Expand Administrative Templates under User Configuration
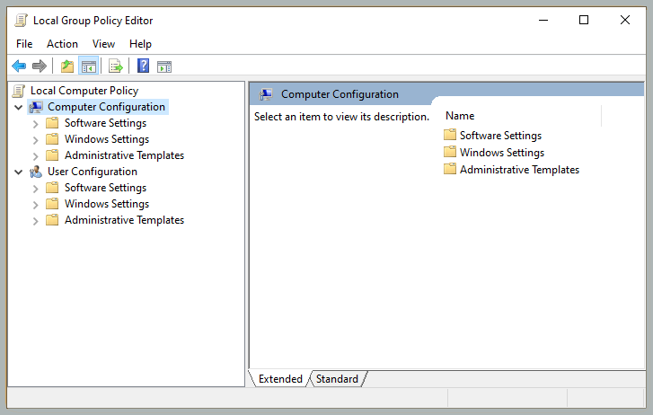This screenshot has height=415, width=653. click(x=35, y=221)
